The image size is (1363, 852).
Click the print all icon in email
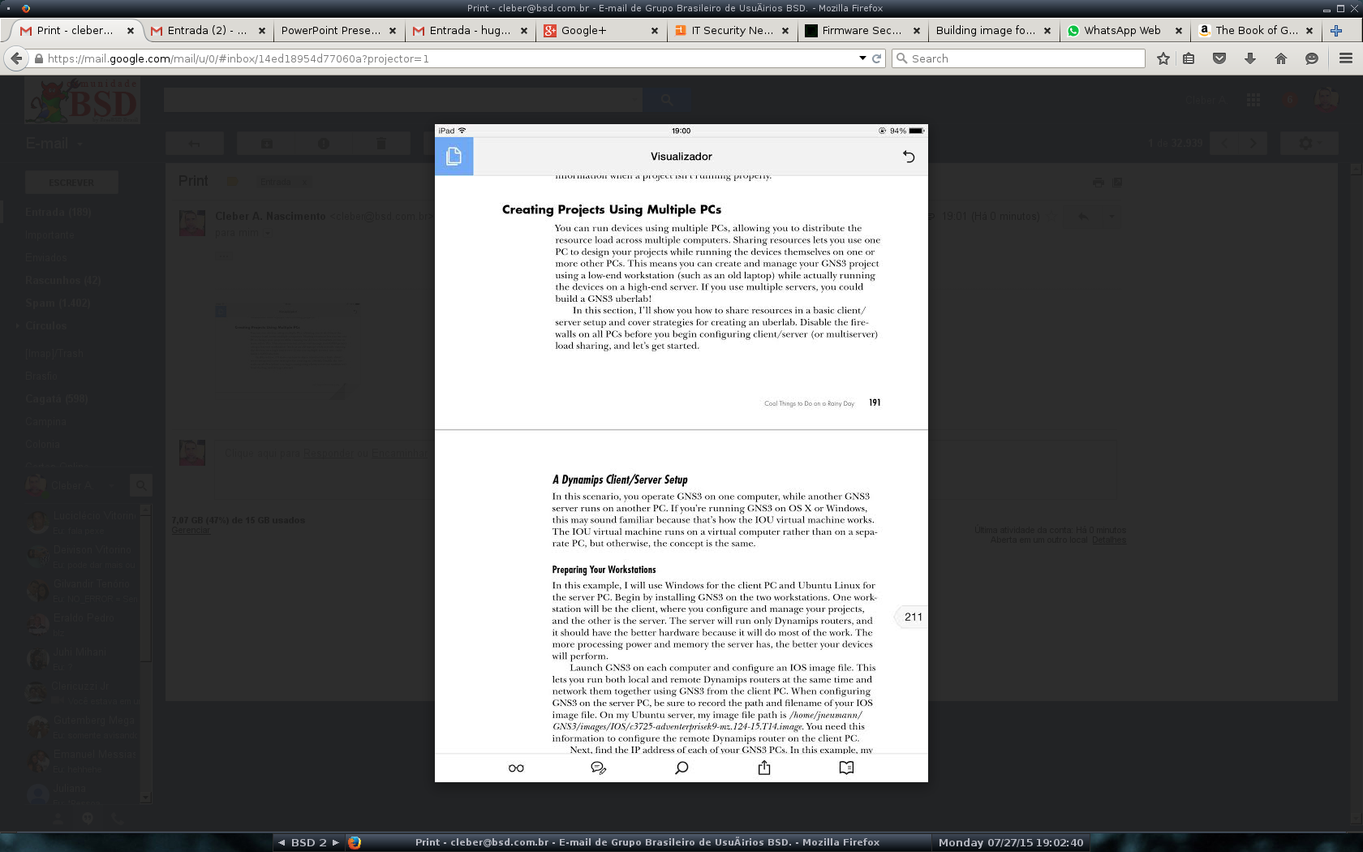[1098, 183]
